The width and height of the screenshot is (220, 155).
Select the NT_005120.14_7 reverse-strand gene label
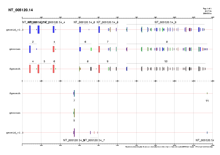(95, 140)
